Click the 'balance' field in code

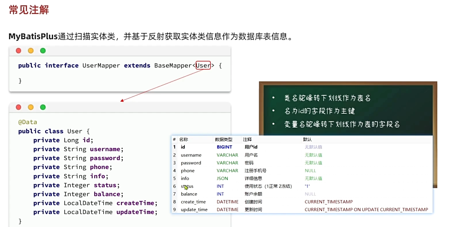[x=107, y=194]
